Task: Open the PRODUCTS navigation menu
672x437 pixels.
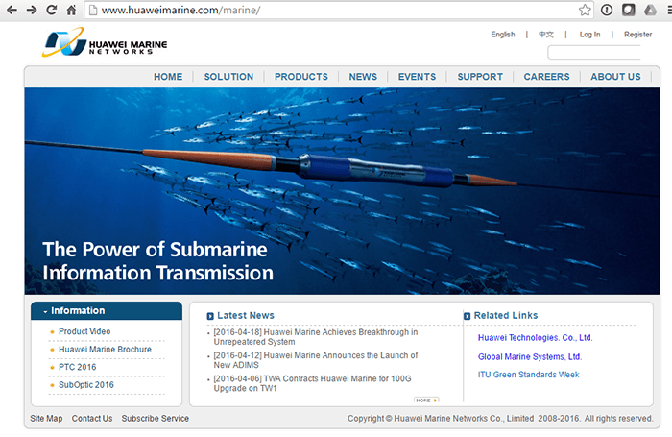Action: pos(300,77)
